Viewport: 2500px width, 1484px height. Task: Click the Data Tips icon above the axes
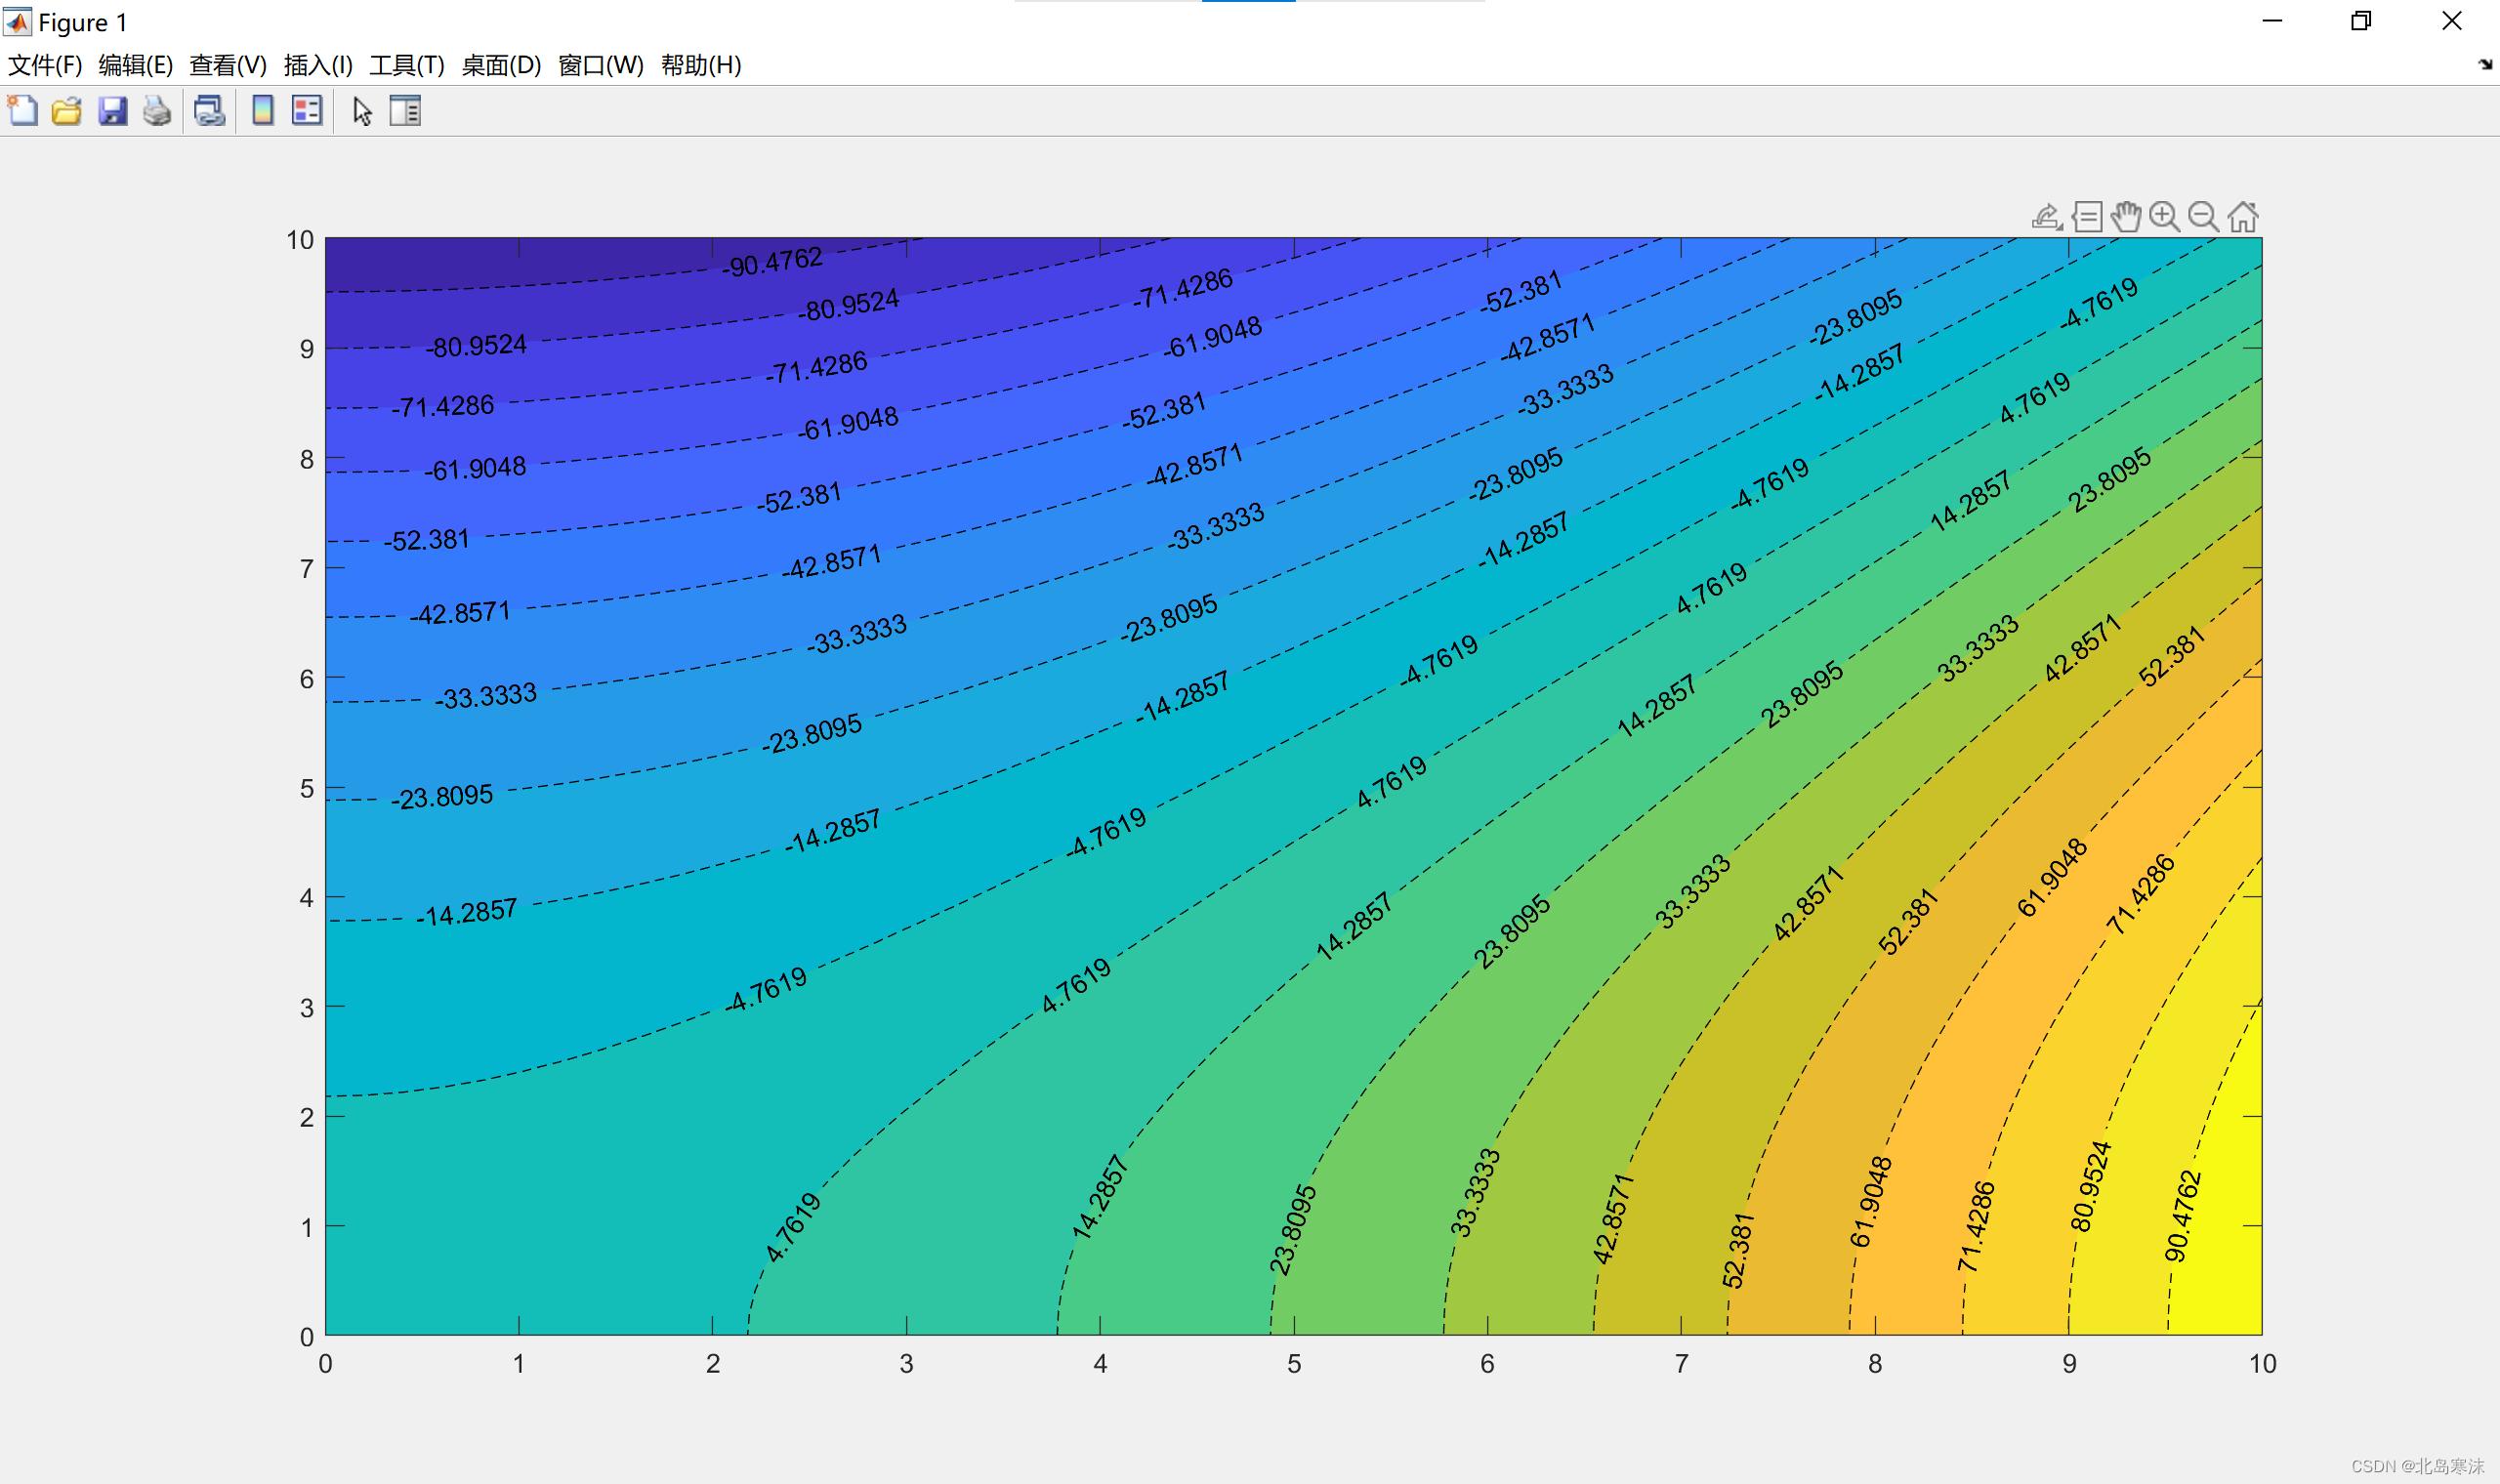[2087, 216]
